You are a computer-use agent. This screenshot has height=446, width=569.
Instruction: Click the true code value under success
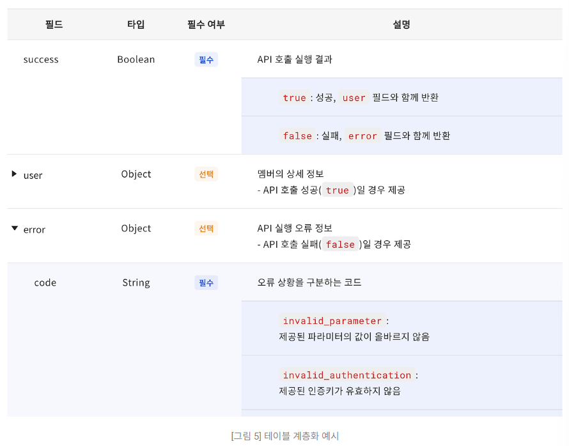tap(294, 98)
